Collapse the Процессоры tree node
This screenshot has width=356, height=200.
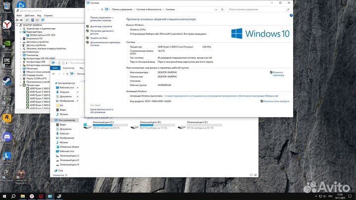tap(20, 84)
